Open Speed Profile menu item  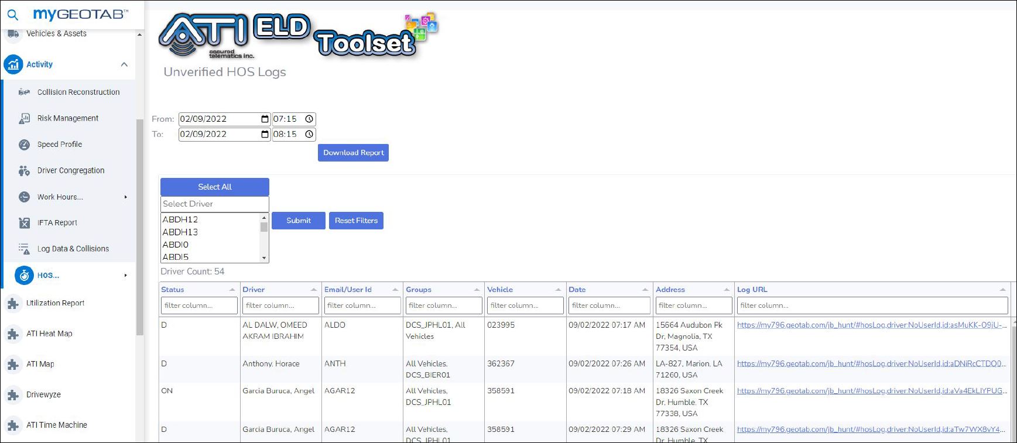60,145
